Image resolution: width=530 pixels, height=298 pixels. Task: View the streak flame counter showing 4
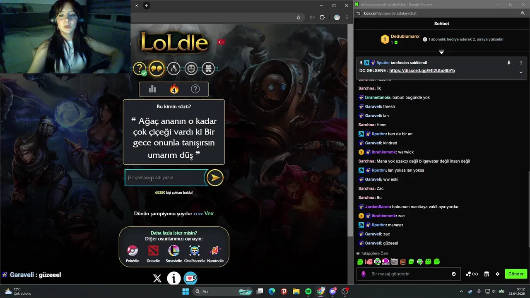(x=174, y=89)
